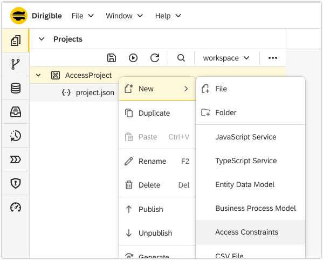
Task: Open the File menu
Action: pyautogui.click(x=83, y=16)
